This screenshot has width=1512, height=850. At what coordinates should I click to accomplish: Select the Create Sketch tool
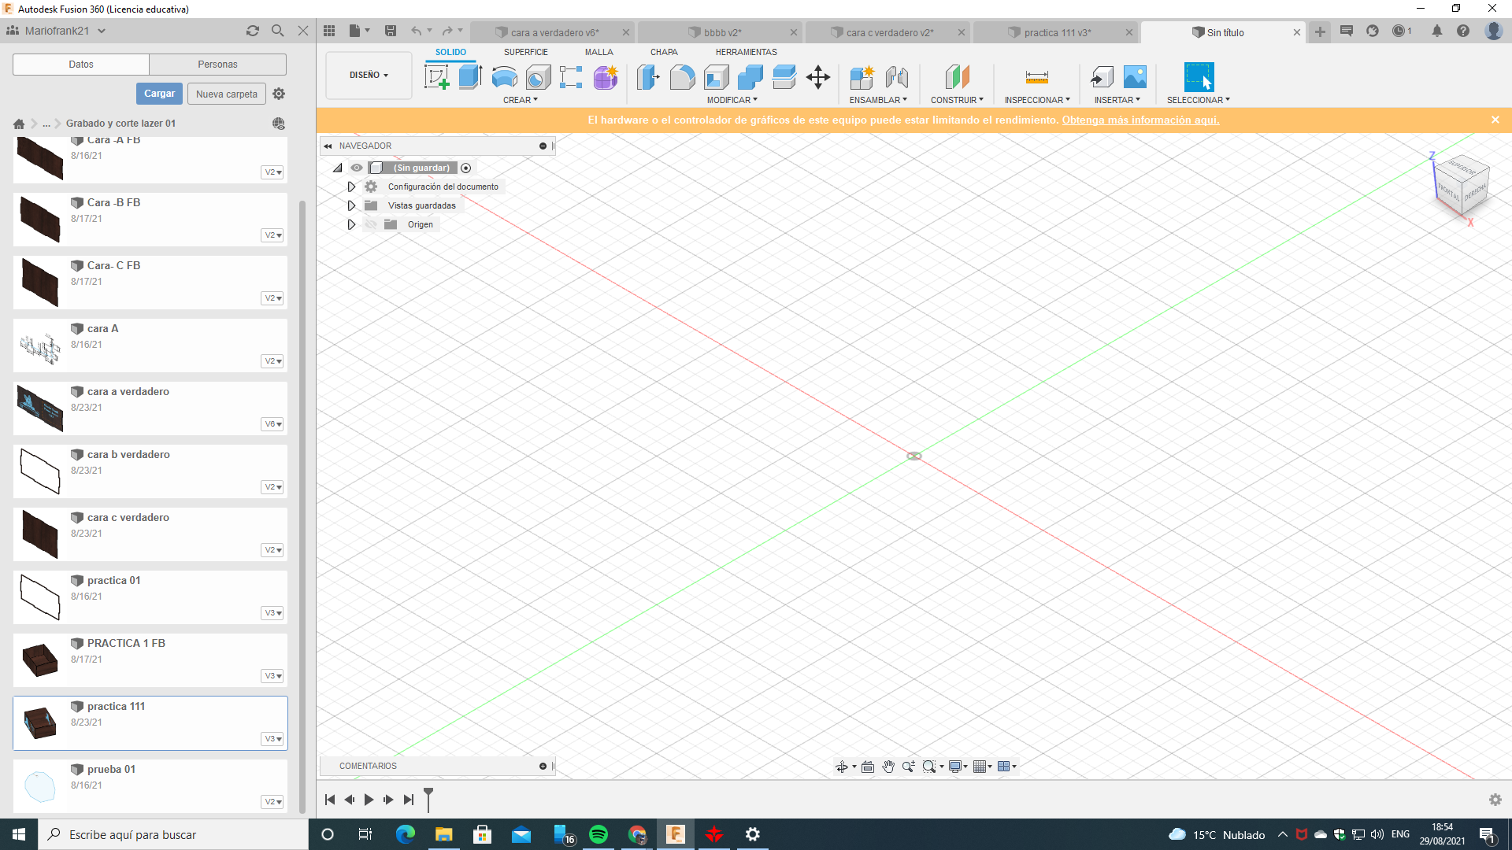[436, 77]
